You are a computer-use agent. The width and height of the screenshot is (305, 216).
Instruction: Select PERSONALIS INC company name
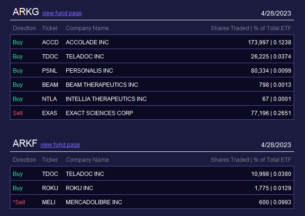click(x=90, y=71)
